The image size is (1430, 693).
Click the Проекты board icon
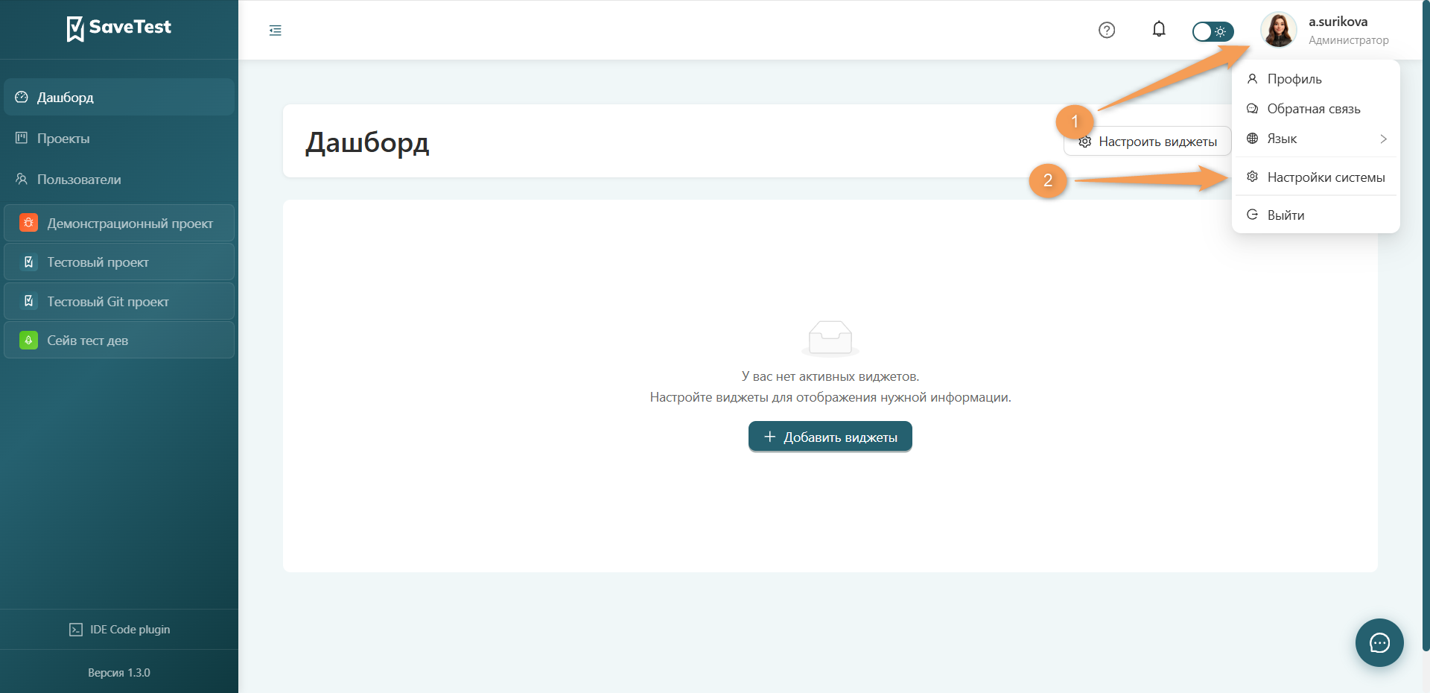[x=22, y=138]
